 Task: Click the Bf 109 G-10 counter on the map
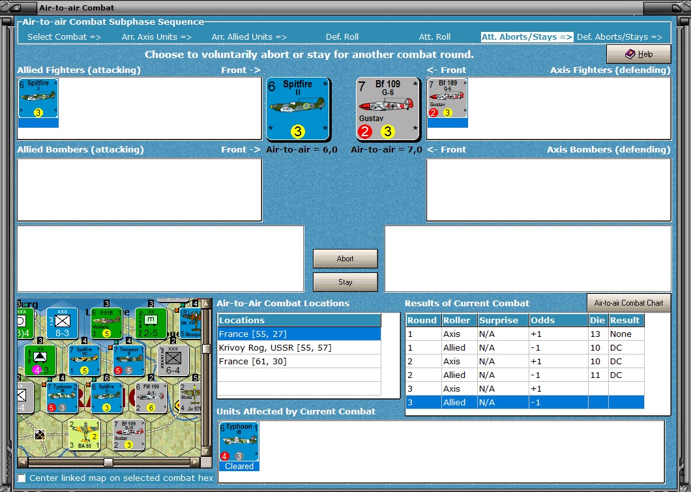(x=128, y=435)
